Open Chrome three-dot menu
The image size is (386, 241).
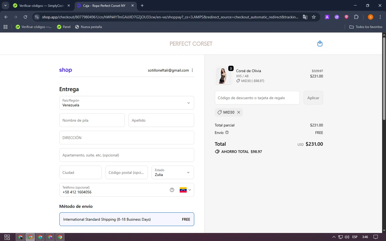coord(380,17)
